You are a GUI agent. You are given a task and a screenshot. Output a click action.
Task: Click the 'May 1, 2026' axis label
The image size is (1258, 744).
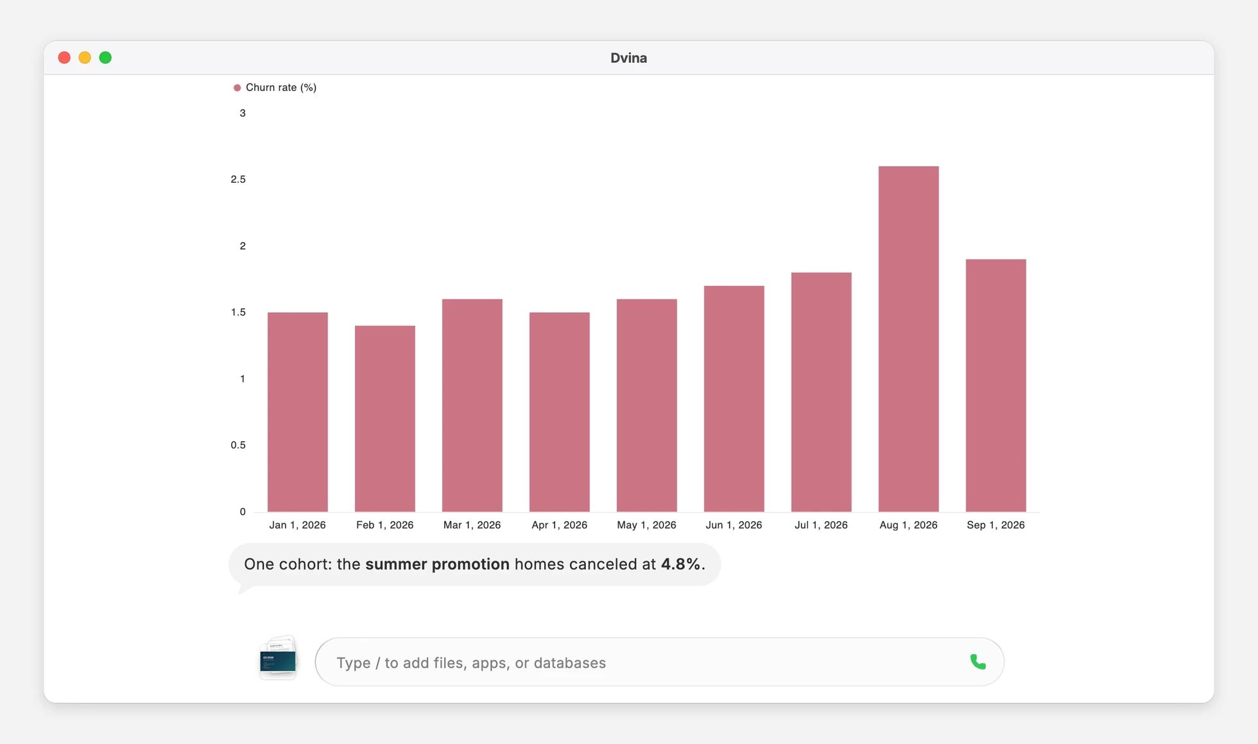click(x=647, y=525)
